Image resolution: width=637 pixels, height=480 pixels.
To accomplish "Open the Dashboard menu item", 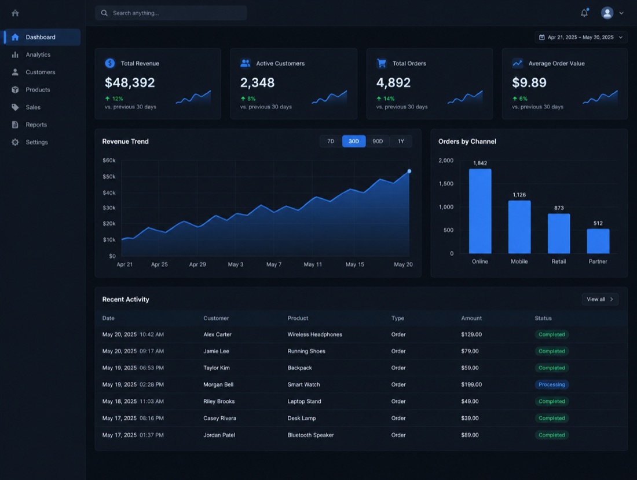I will coord(42,37).
